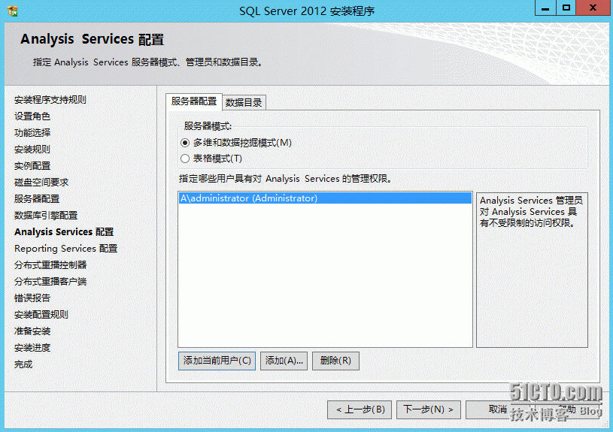Close the SQL Server 2012 installer window
Image resolution: width=613 pixels, height=432 pixels.
pos(593,8)
